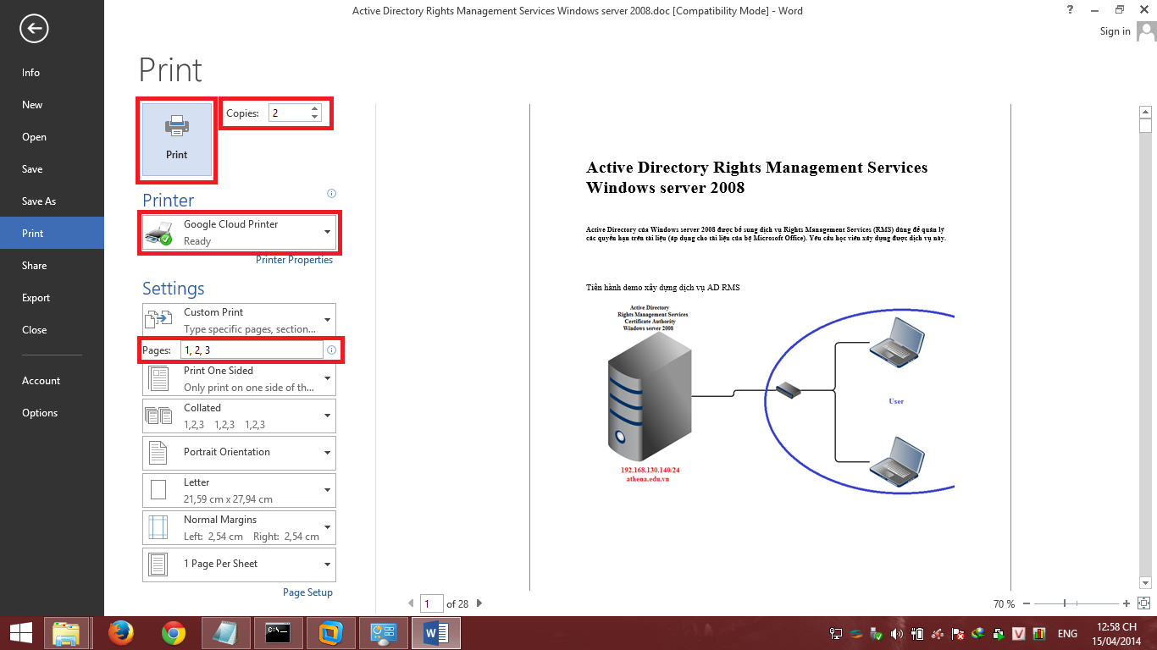The width and height of the screenshot is (1157, 650).
Task: Choose Save in the sidebar menu
Action: [x=52, y=169]
